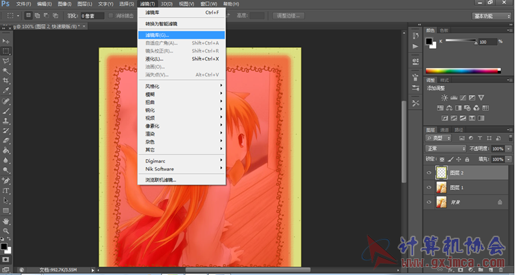
Task: Toggle Quick Mask mode button
Action: pyautogui.click(x=6, y=259)
